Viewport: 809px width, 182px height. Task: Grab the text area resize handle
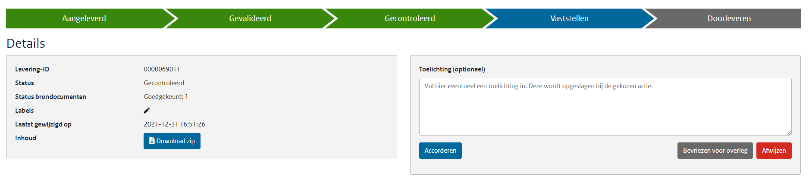[789, 133]
